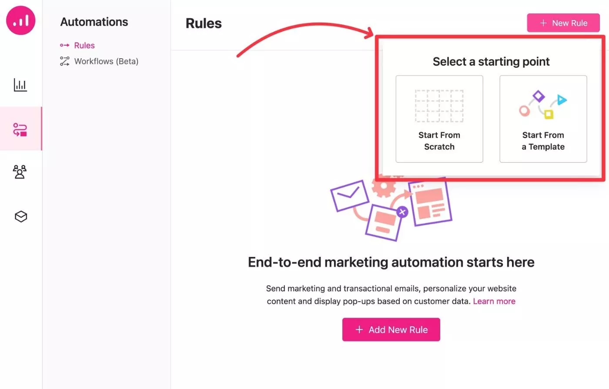The image size is (609, 389).
Task: Click the dashed grid Scratch icon
Action: [439, 106]
